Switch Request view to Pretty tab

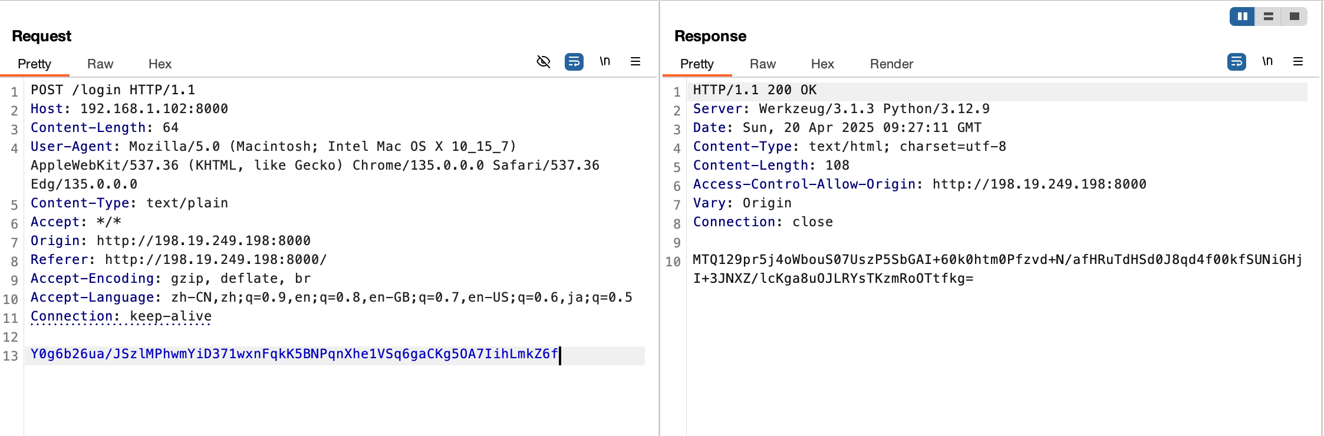34,64
